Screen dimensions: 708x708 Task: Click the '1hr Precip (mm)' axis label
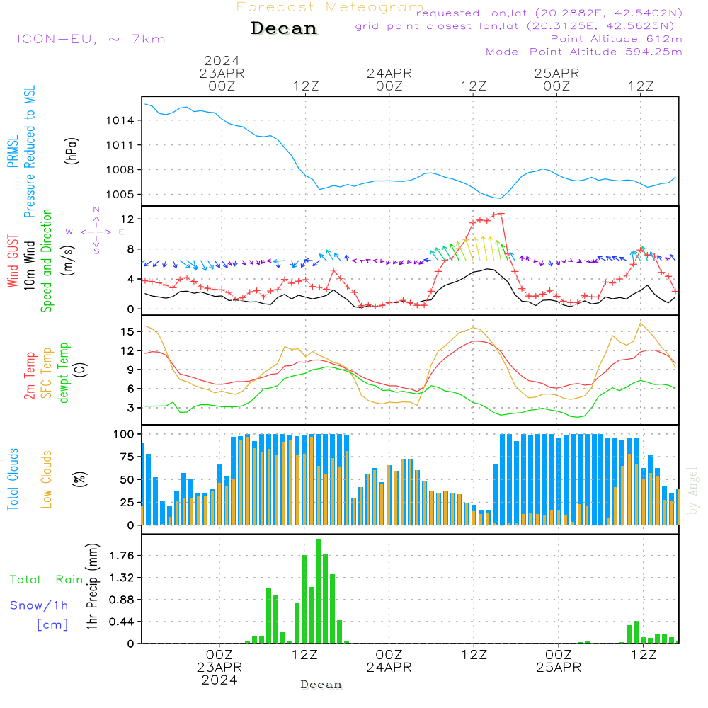pyautogui.click(x=92, y=586)
